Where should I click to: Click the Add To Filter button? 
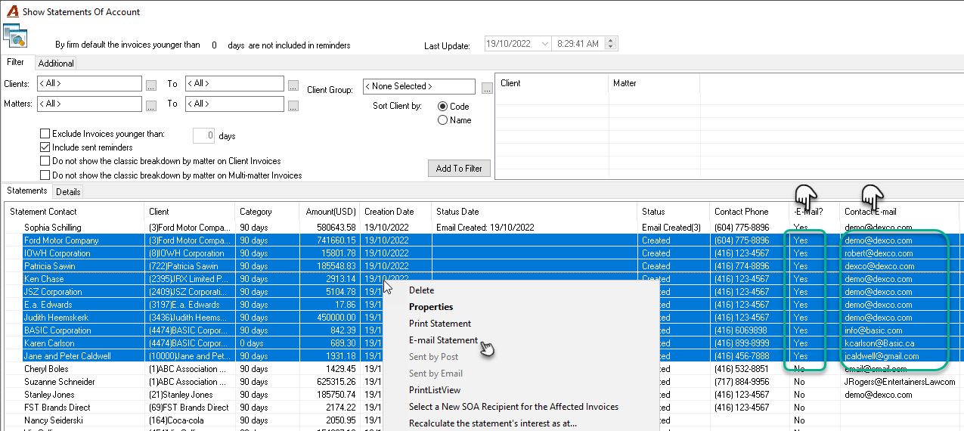[459, 169]
